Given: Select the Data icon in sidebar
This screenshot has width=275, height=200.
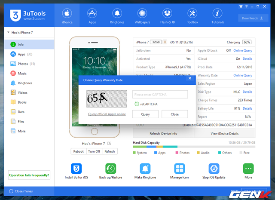Looking at the screenshot, I should [x=13, y=112].
